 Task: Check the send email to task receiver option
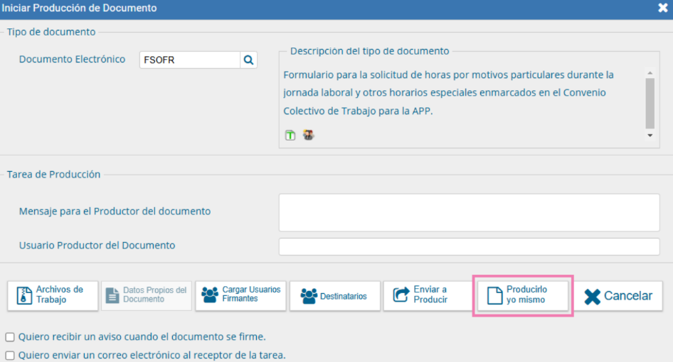click(10, 355)
